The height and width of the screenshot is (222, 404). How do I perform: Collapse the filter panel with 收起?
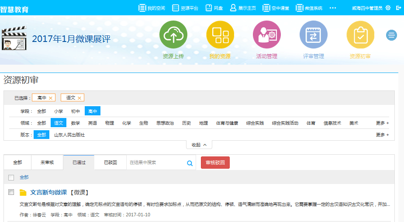199,145
